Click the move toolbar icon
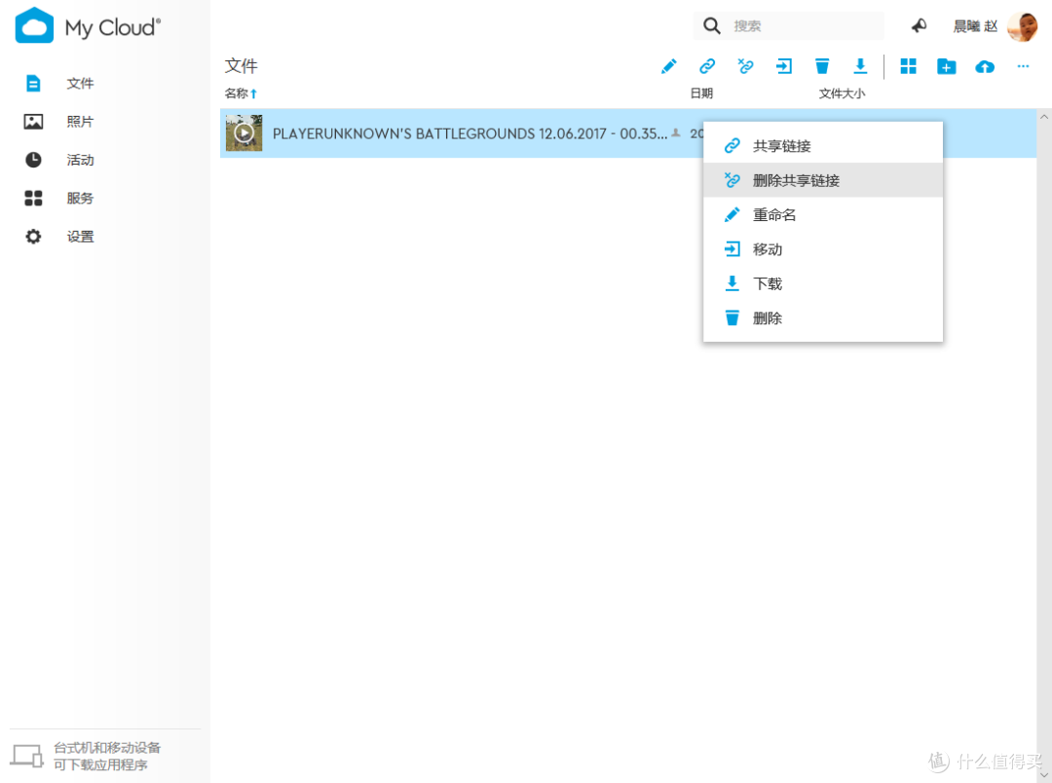Viewport: 1052px width, 783px height. 783,66
